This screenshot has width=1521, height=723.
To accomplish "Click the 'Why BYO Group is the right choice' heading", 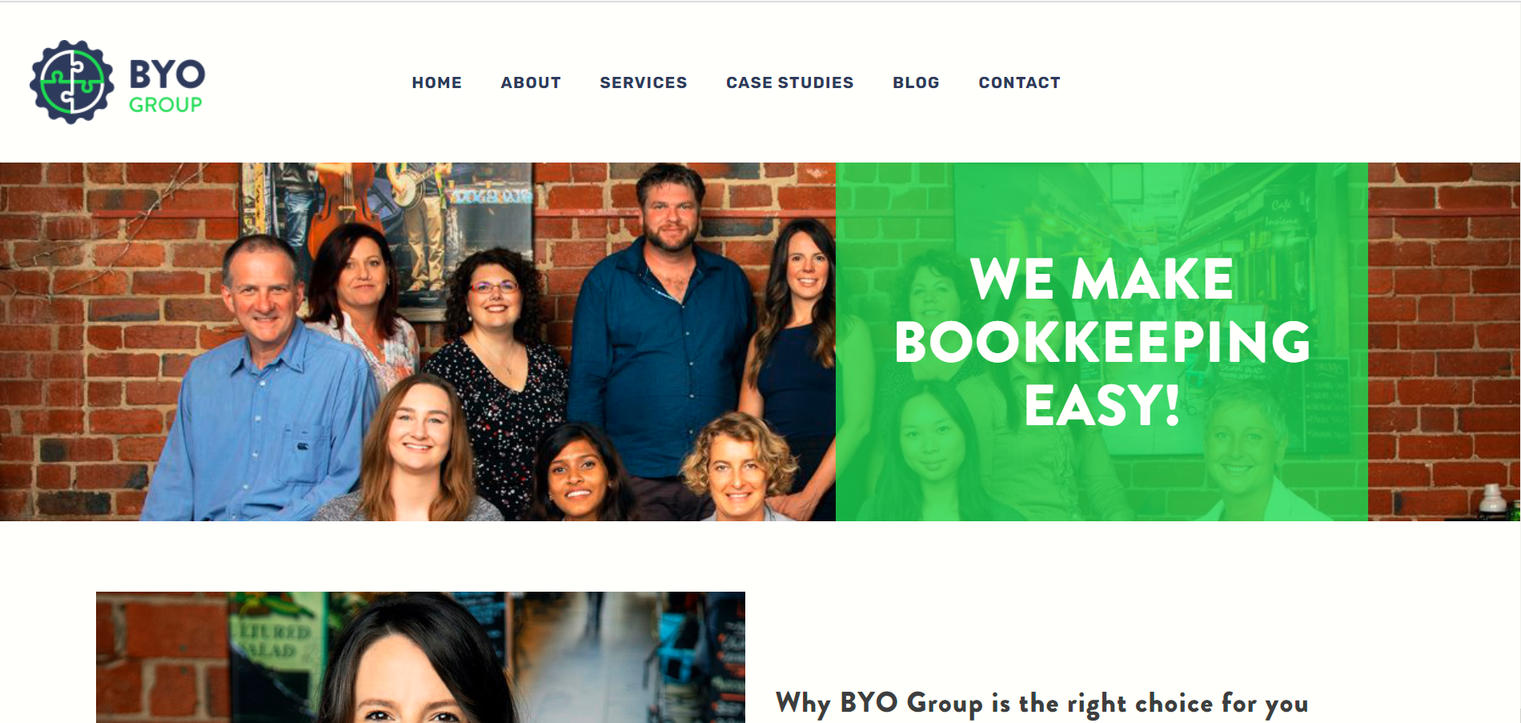I will tap(1041, 703).
